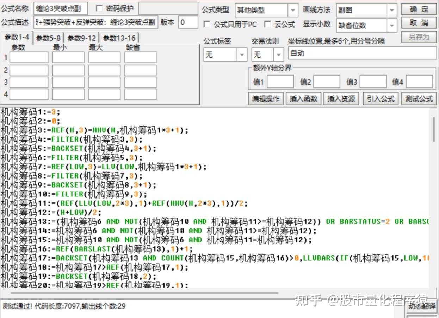Enable 公式只用于PC checkbox

pos(207,24)
